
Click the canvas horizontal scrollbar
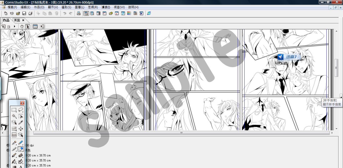pos(181,133)
